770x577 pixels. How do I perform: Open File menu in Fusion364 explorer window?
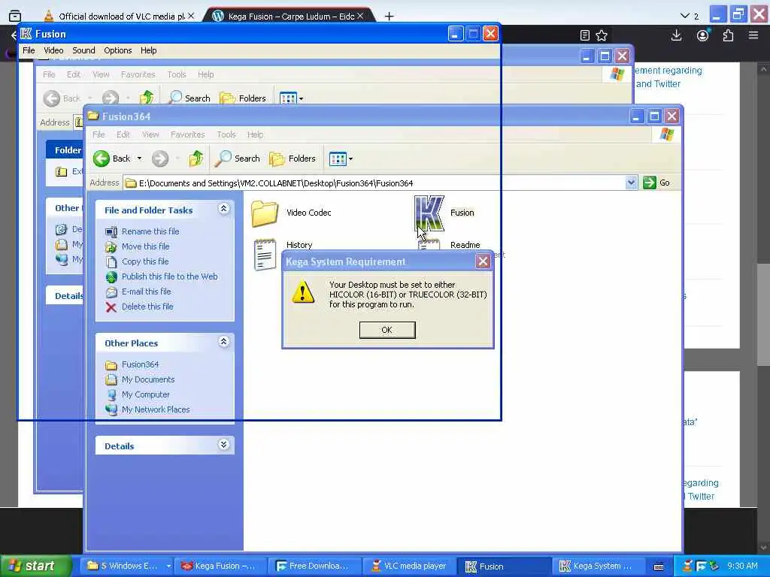tap(99, 134)
